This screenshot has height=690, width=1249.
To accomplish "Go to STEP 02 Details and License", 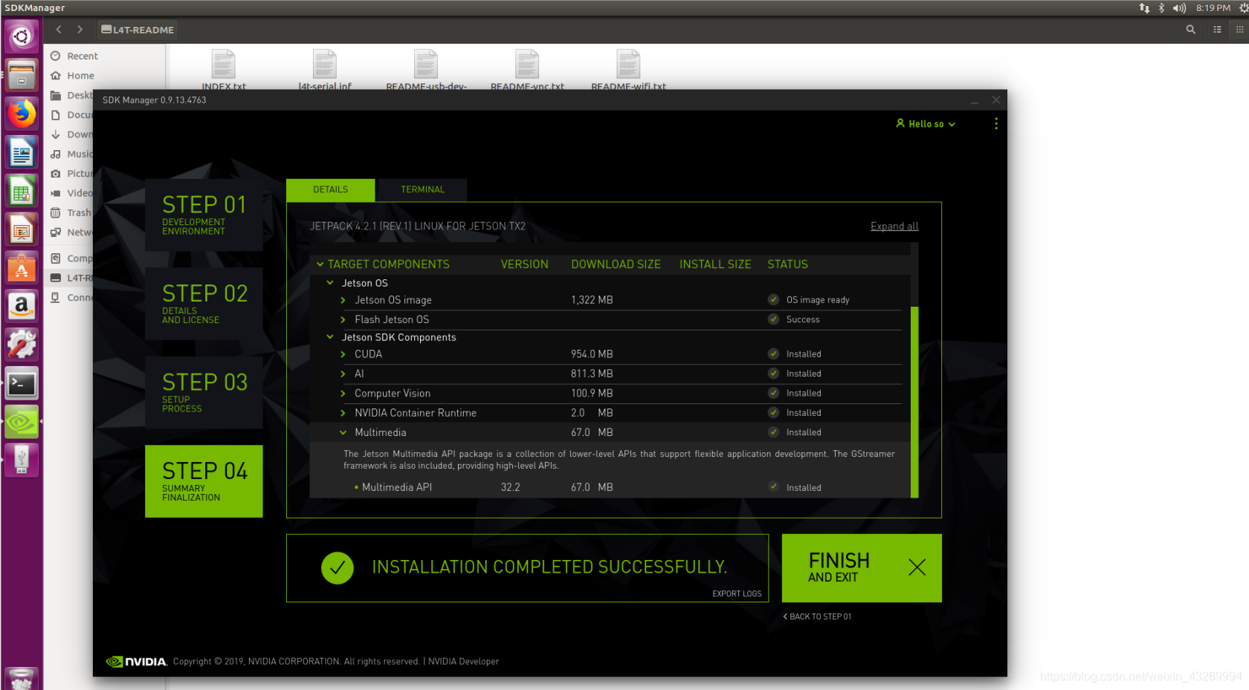I will click(204, 304).
